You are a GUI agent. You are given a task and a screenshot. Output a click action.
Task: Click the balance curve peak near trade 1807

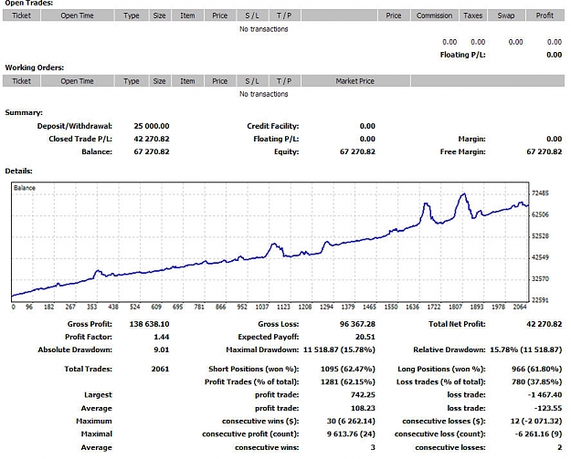(x=463, y=195)
